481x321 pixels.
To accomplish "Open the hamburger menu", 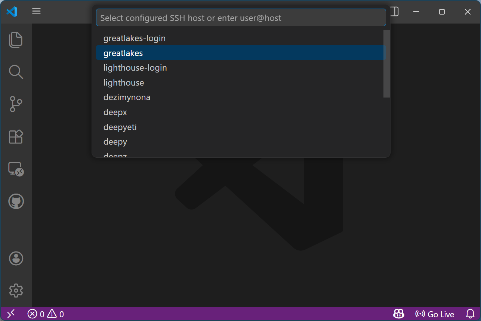I will 36,11.
